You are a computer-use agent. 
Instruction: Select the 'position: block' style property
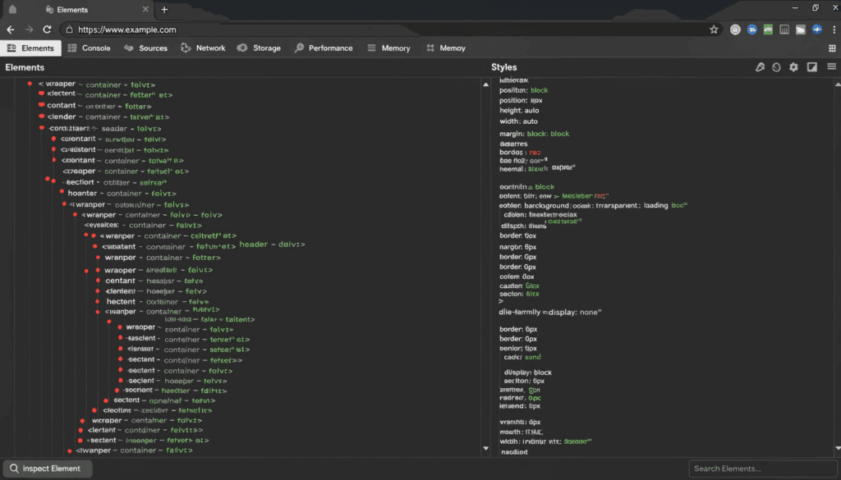[x=523, y=90]
